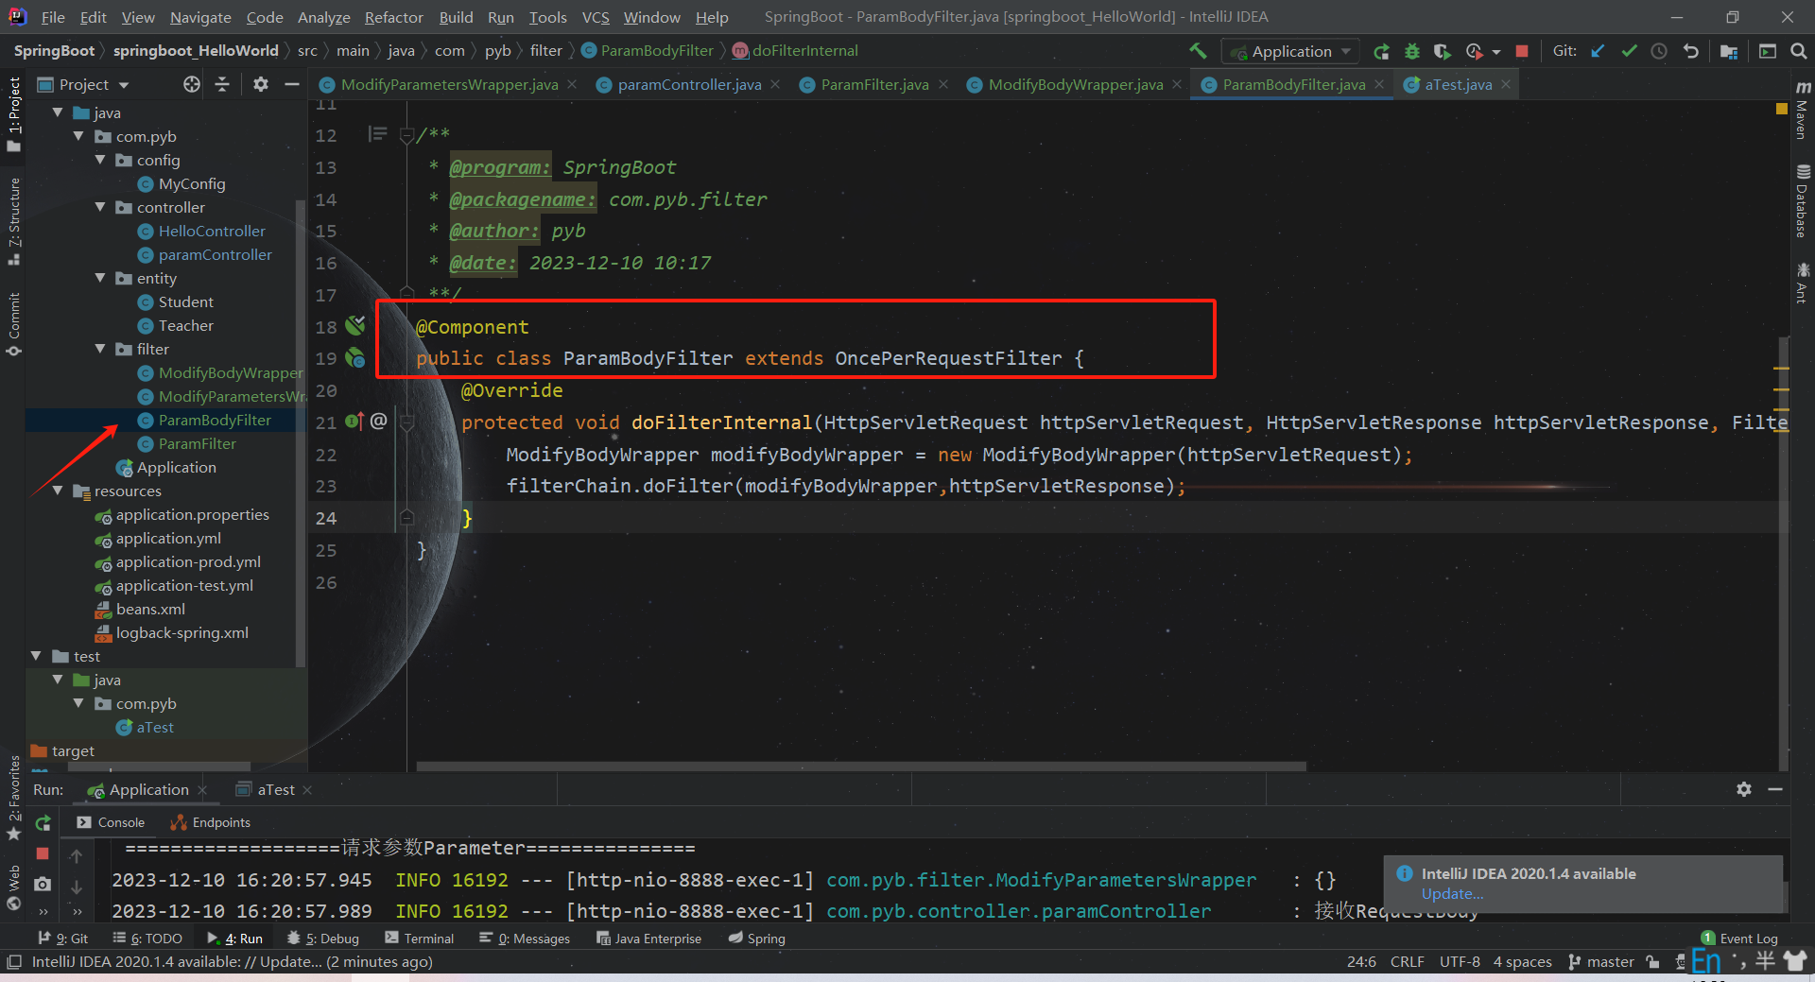The height and width of the screenshot is (982, 1815).
Task: Hide the Project tool window
Action: pos(292,84)
